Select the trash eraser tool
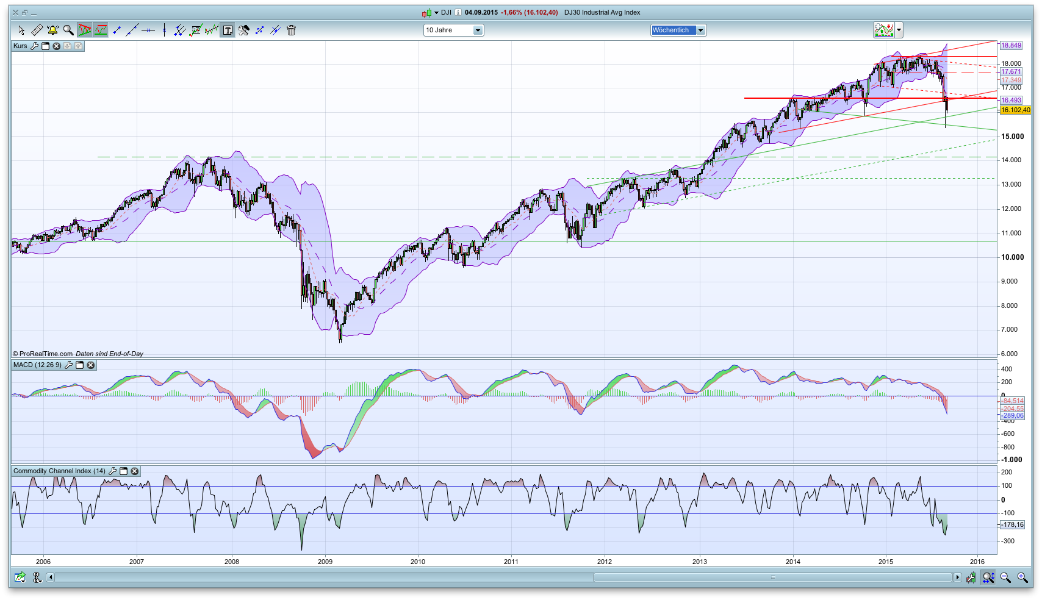Screen dimensions: 1042x600 (x=291, y=30)
